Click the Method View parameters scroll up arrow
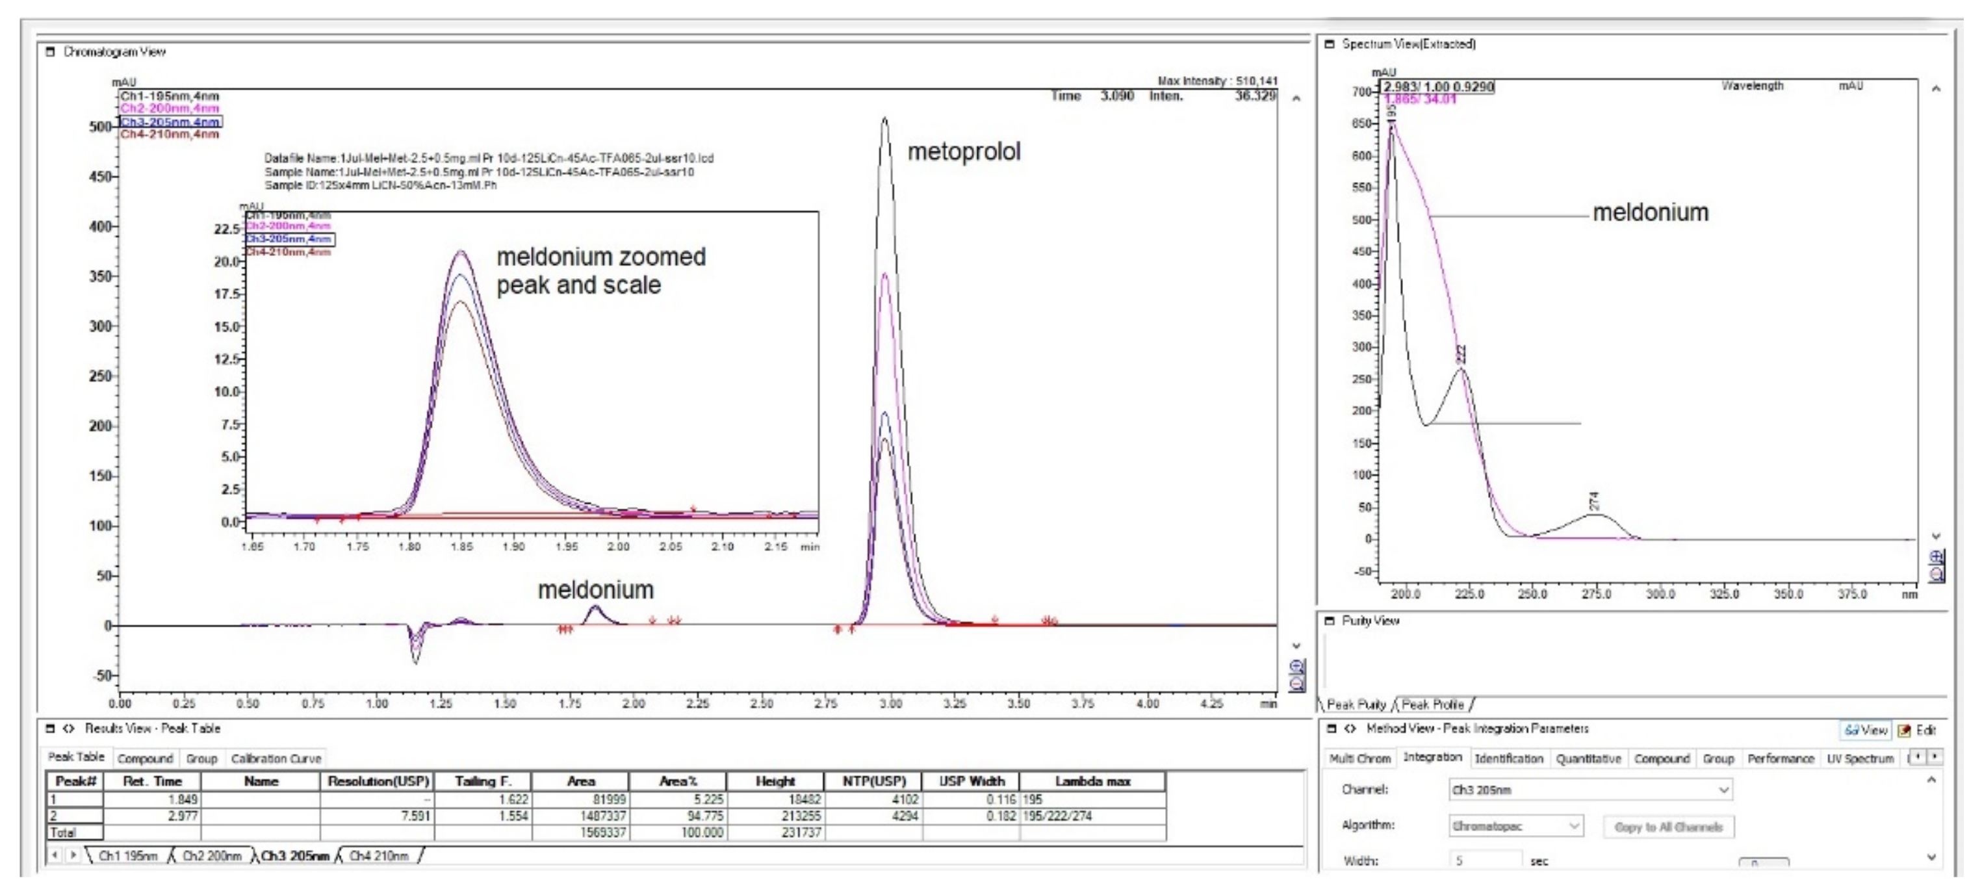 click(1931, 781)
